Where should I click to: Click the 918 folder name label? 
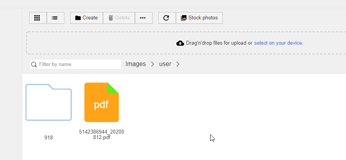(x=48, y=137)
